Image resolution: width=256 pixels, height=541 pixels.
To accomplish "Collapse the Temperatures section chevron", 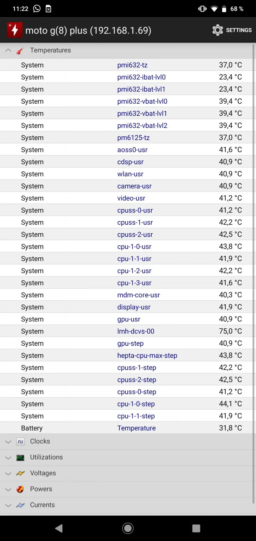I will tap(8, 50).
